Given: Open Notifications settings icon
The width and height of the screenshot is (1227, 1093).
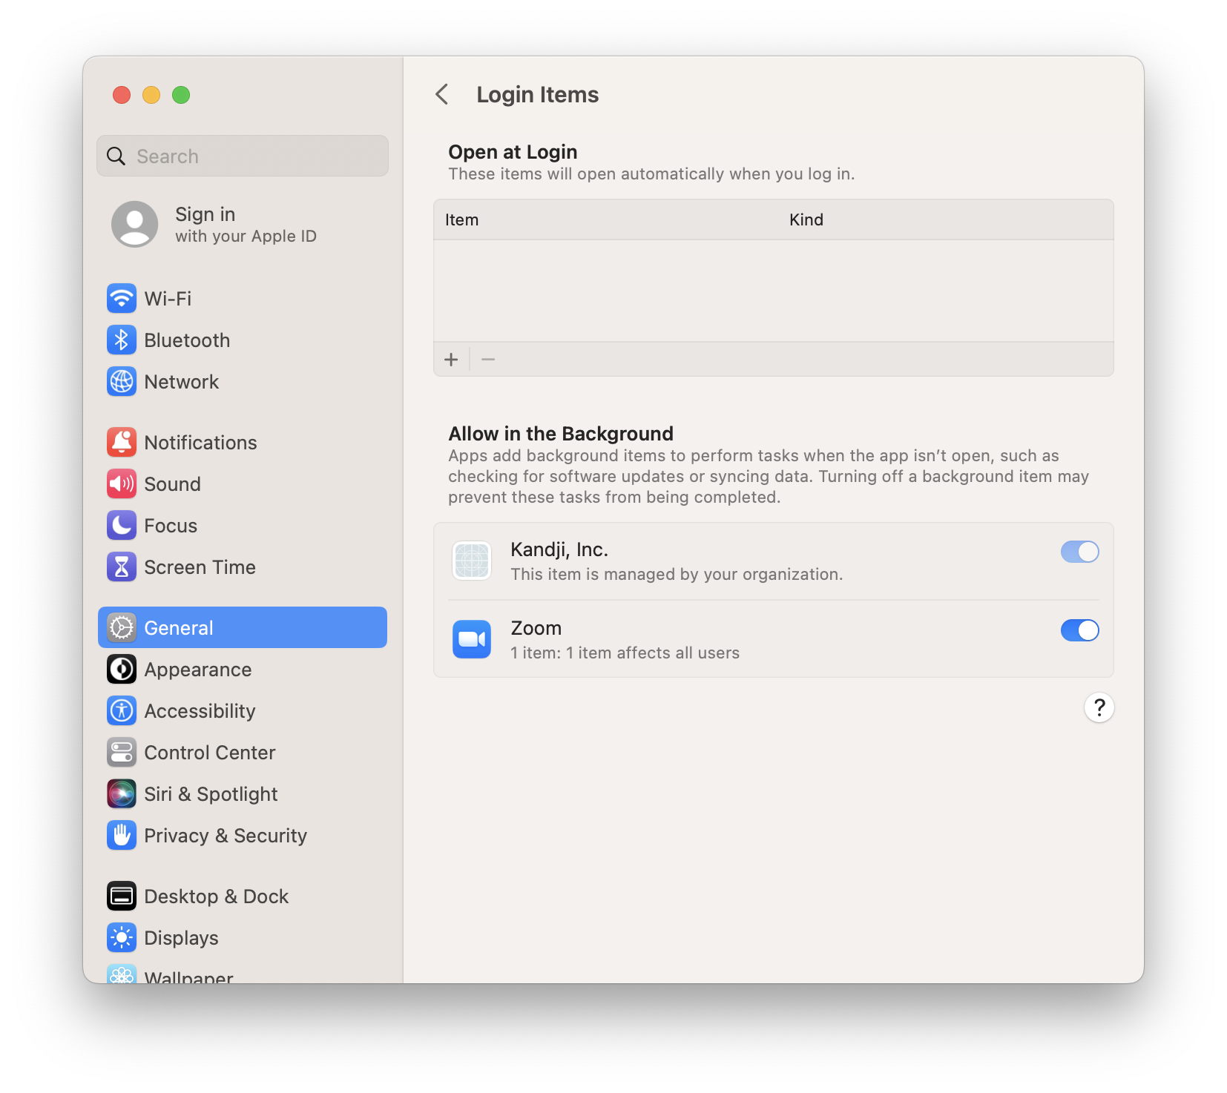Looking at the screenshot, I should click(x=122, y=442).
